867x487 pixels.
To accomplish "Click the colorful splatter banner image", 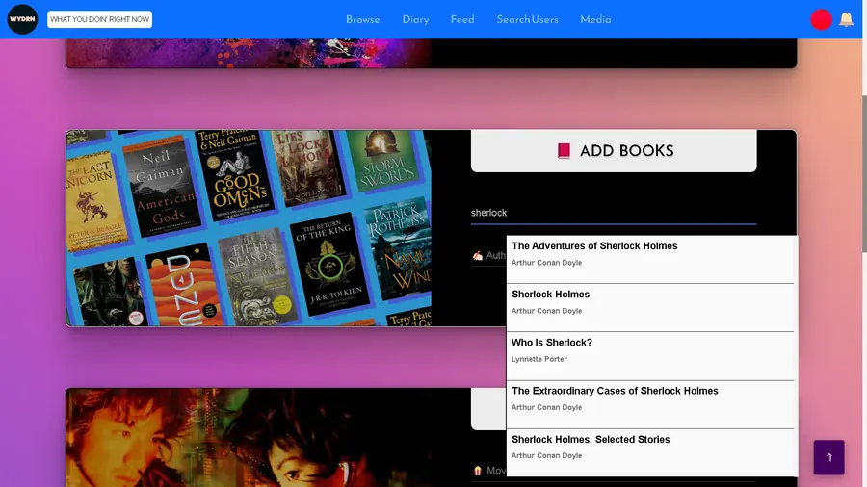I will (249, 54).
